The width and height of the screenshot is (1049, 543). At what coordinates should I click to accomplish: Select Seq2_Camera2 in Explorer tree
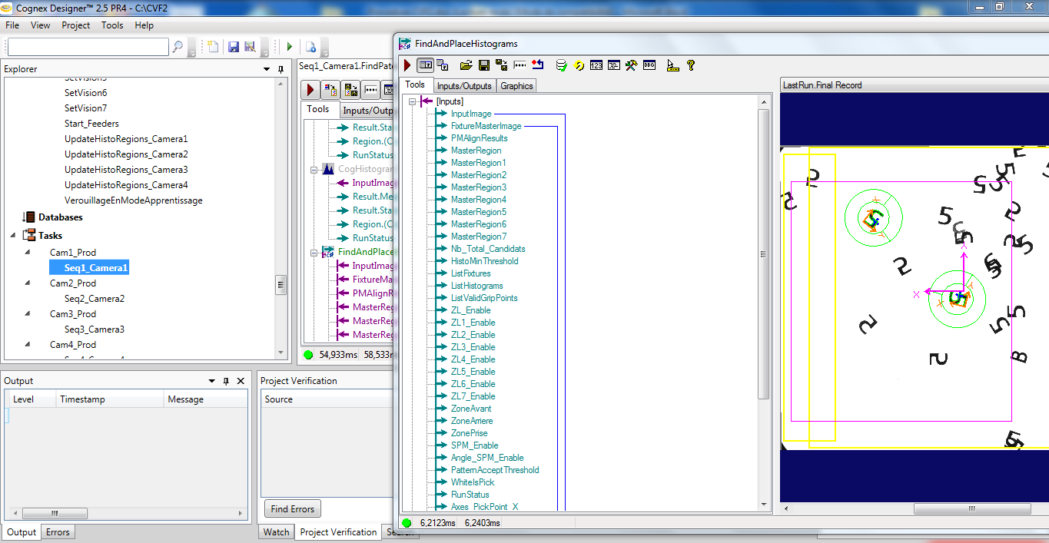pyautogui.click(x=95, y=299)
